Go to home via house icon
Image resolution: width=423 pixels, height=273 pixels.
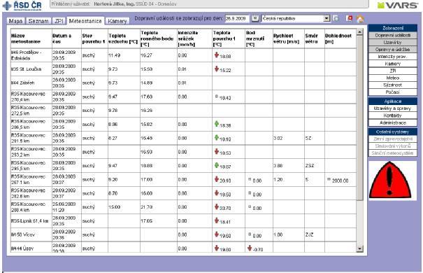click(360, 19)
